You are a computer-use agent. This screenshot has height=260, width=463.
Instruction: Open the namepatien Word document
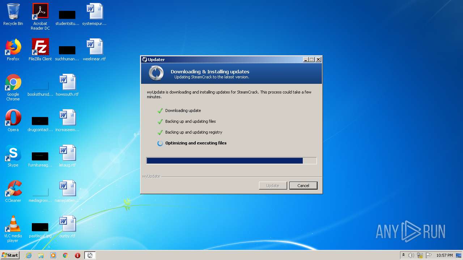(x=67, y=191)
